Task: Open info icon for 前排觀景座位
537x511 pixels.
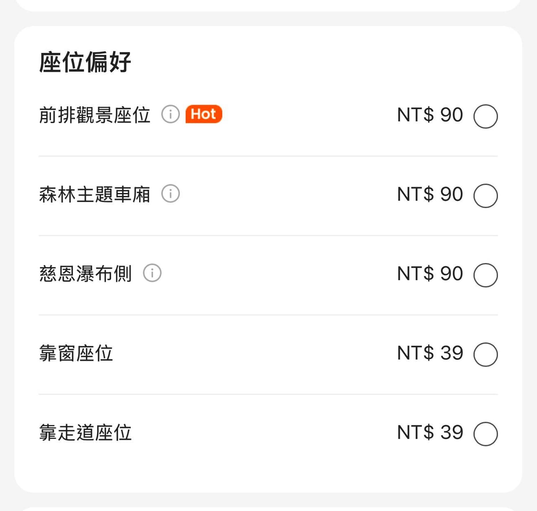Action: coord(170,114)
